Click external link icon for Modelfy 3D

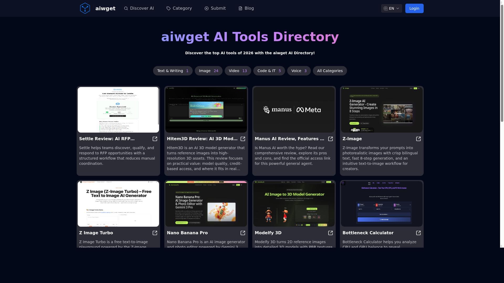pyautogui.click(x=330, y=233)
